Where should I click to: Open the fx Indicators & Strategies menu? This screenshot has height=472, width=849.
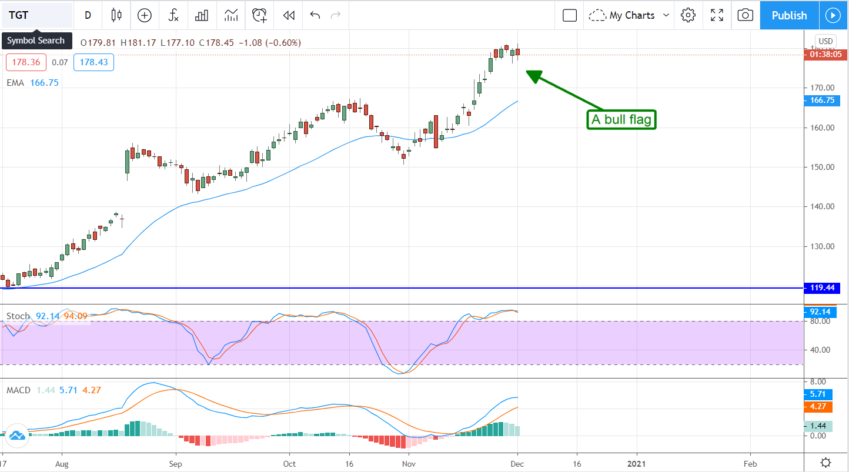click(173, 15)
